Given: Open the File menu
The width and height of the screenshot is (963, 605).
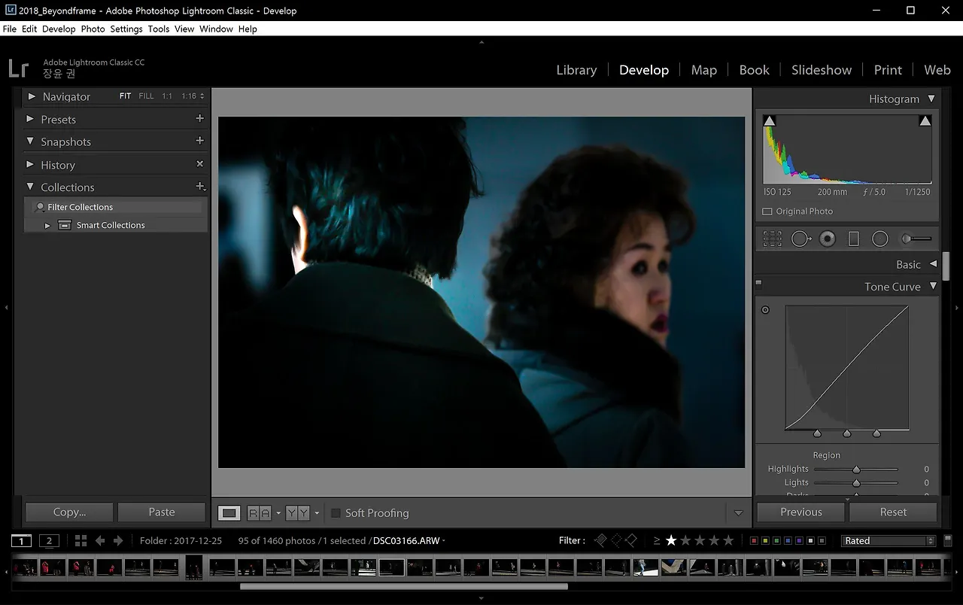Looking at the screenshot, I should click(10, 29).
